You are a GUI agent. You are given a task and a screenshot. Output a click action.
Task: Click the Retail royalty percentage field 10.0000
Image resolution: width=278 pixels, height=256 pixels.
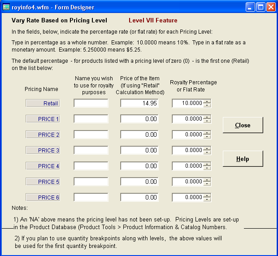tap(187, 103)
